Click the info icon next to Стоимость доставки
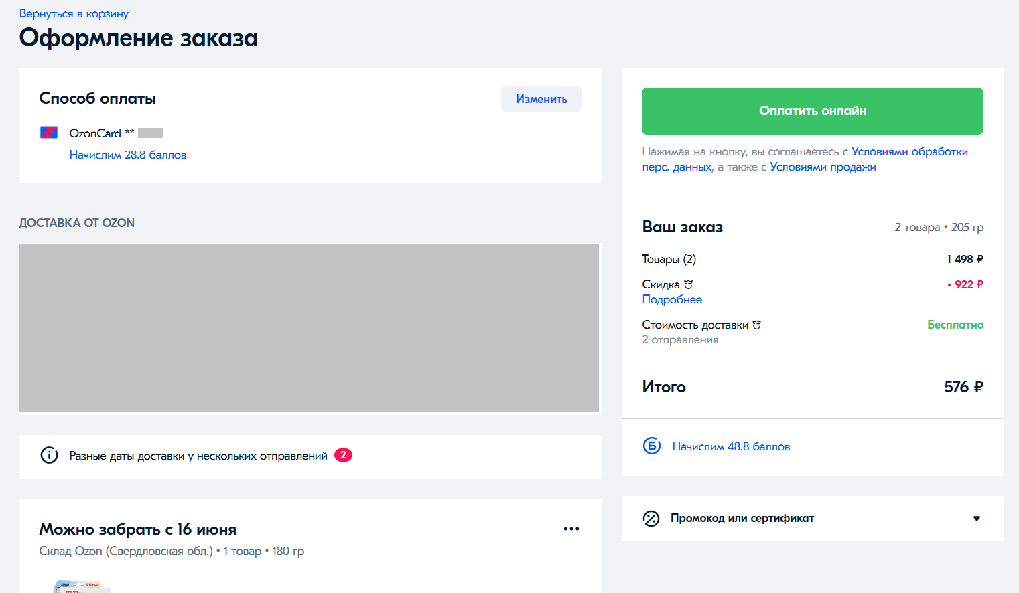1019x593 pixels. [756, 325]
